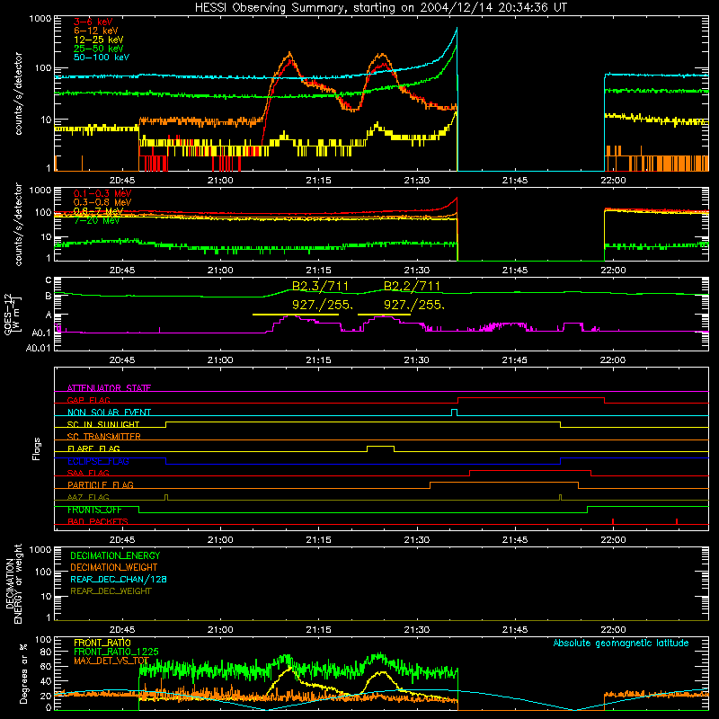Viewport: 719px width, 719px height.
Task: Click the short pulse on the NON_SOLAR_EVENT line
Action: (454, 413)
